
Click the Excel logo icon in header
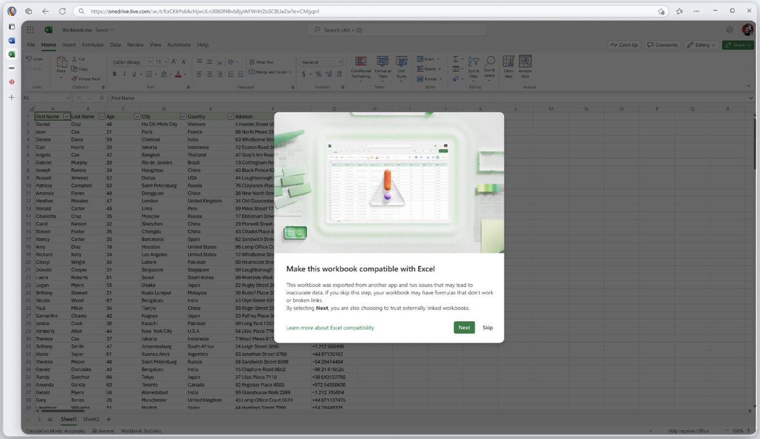click(x=48, y=30)
